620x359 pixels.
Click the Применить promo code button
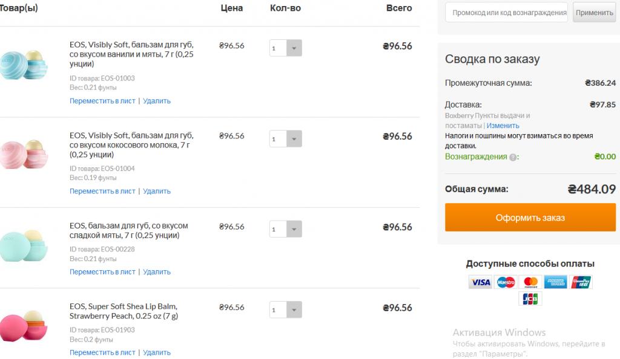coord(595,13)
